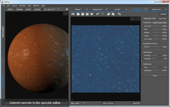Toggle the View Sync checkbox

(131, 103)
